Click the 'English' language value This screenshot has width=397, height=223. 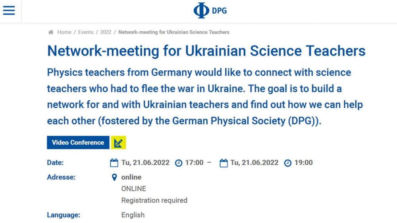[133, 215]
